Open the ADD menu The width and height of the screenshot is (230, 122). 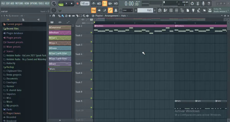click(12, 3)
